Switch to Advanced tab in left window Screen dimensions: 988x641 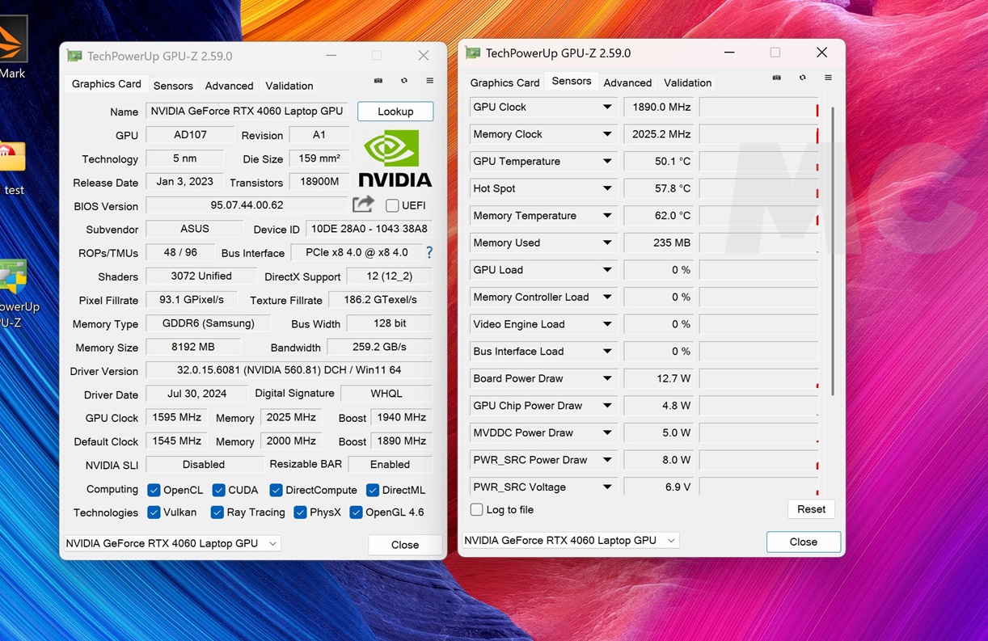(x=229, y=86)
